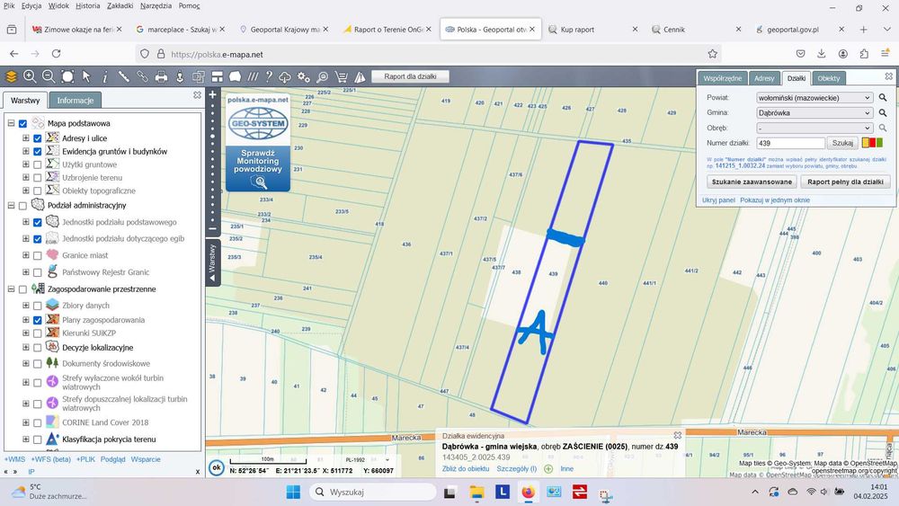
Task: Switch to Obiekty tab
Action: point(829,78)
